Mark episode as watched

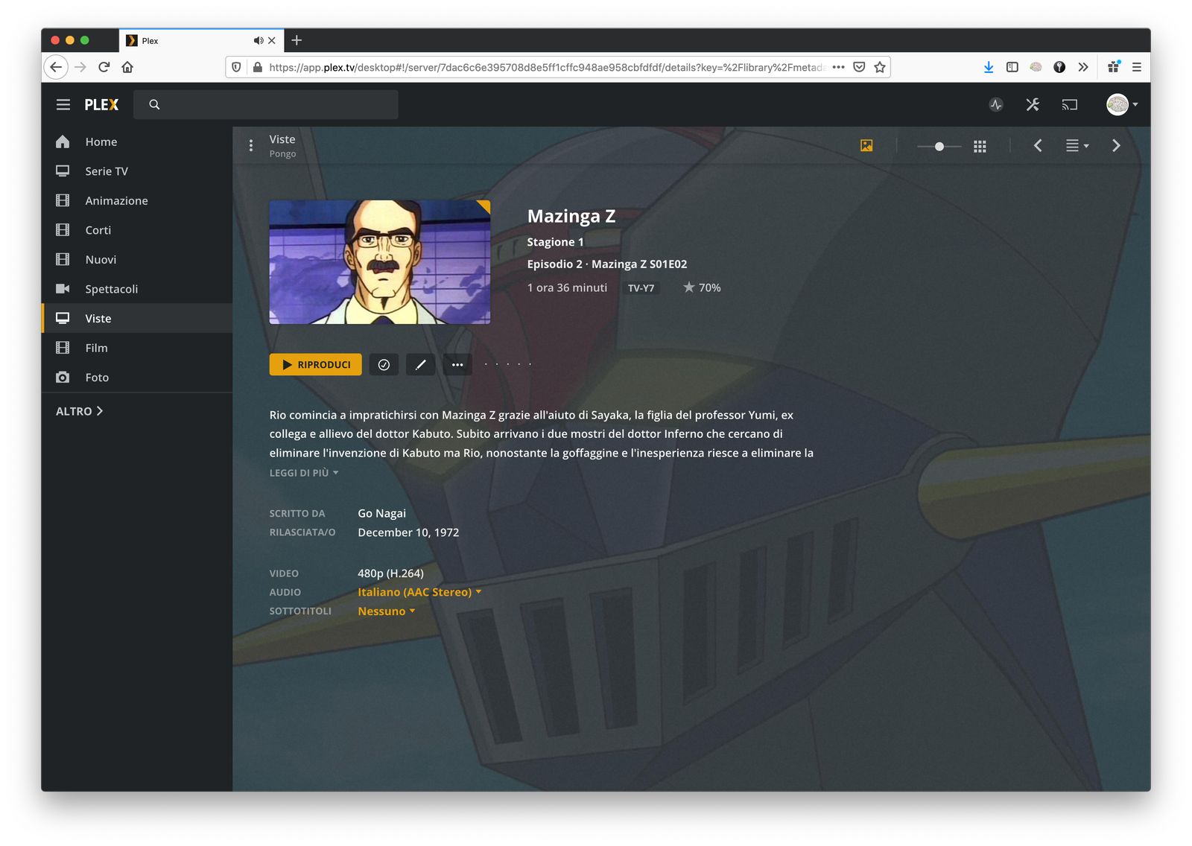coord(384,365)
